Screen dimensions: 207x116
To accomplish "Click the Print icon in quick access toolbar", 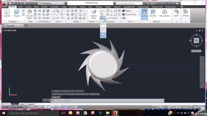I will coord(25,3).
